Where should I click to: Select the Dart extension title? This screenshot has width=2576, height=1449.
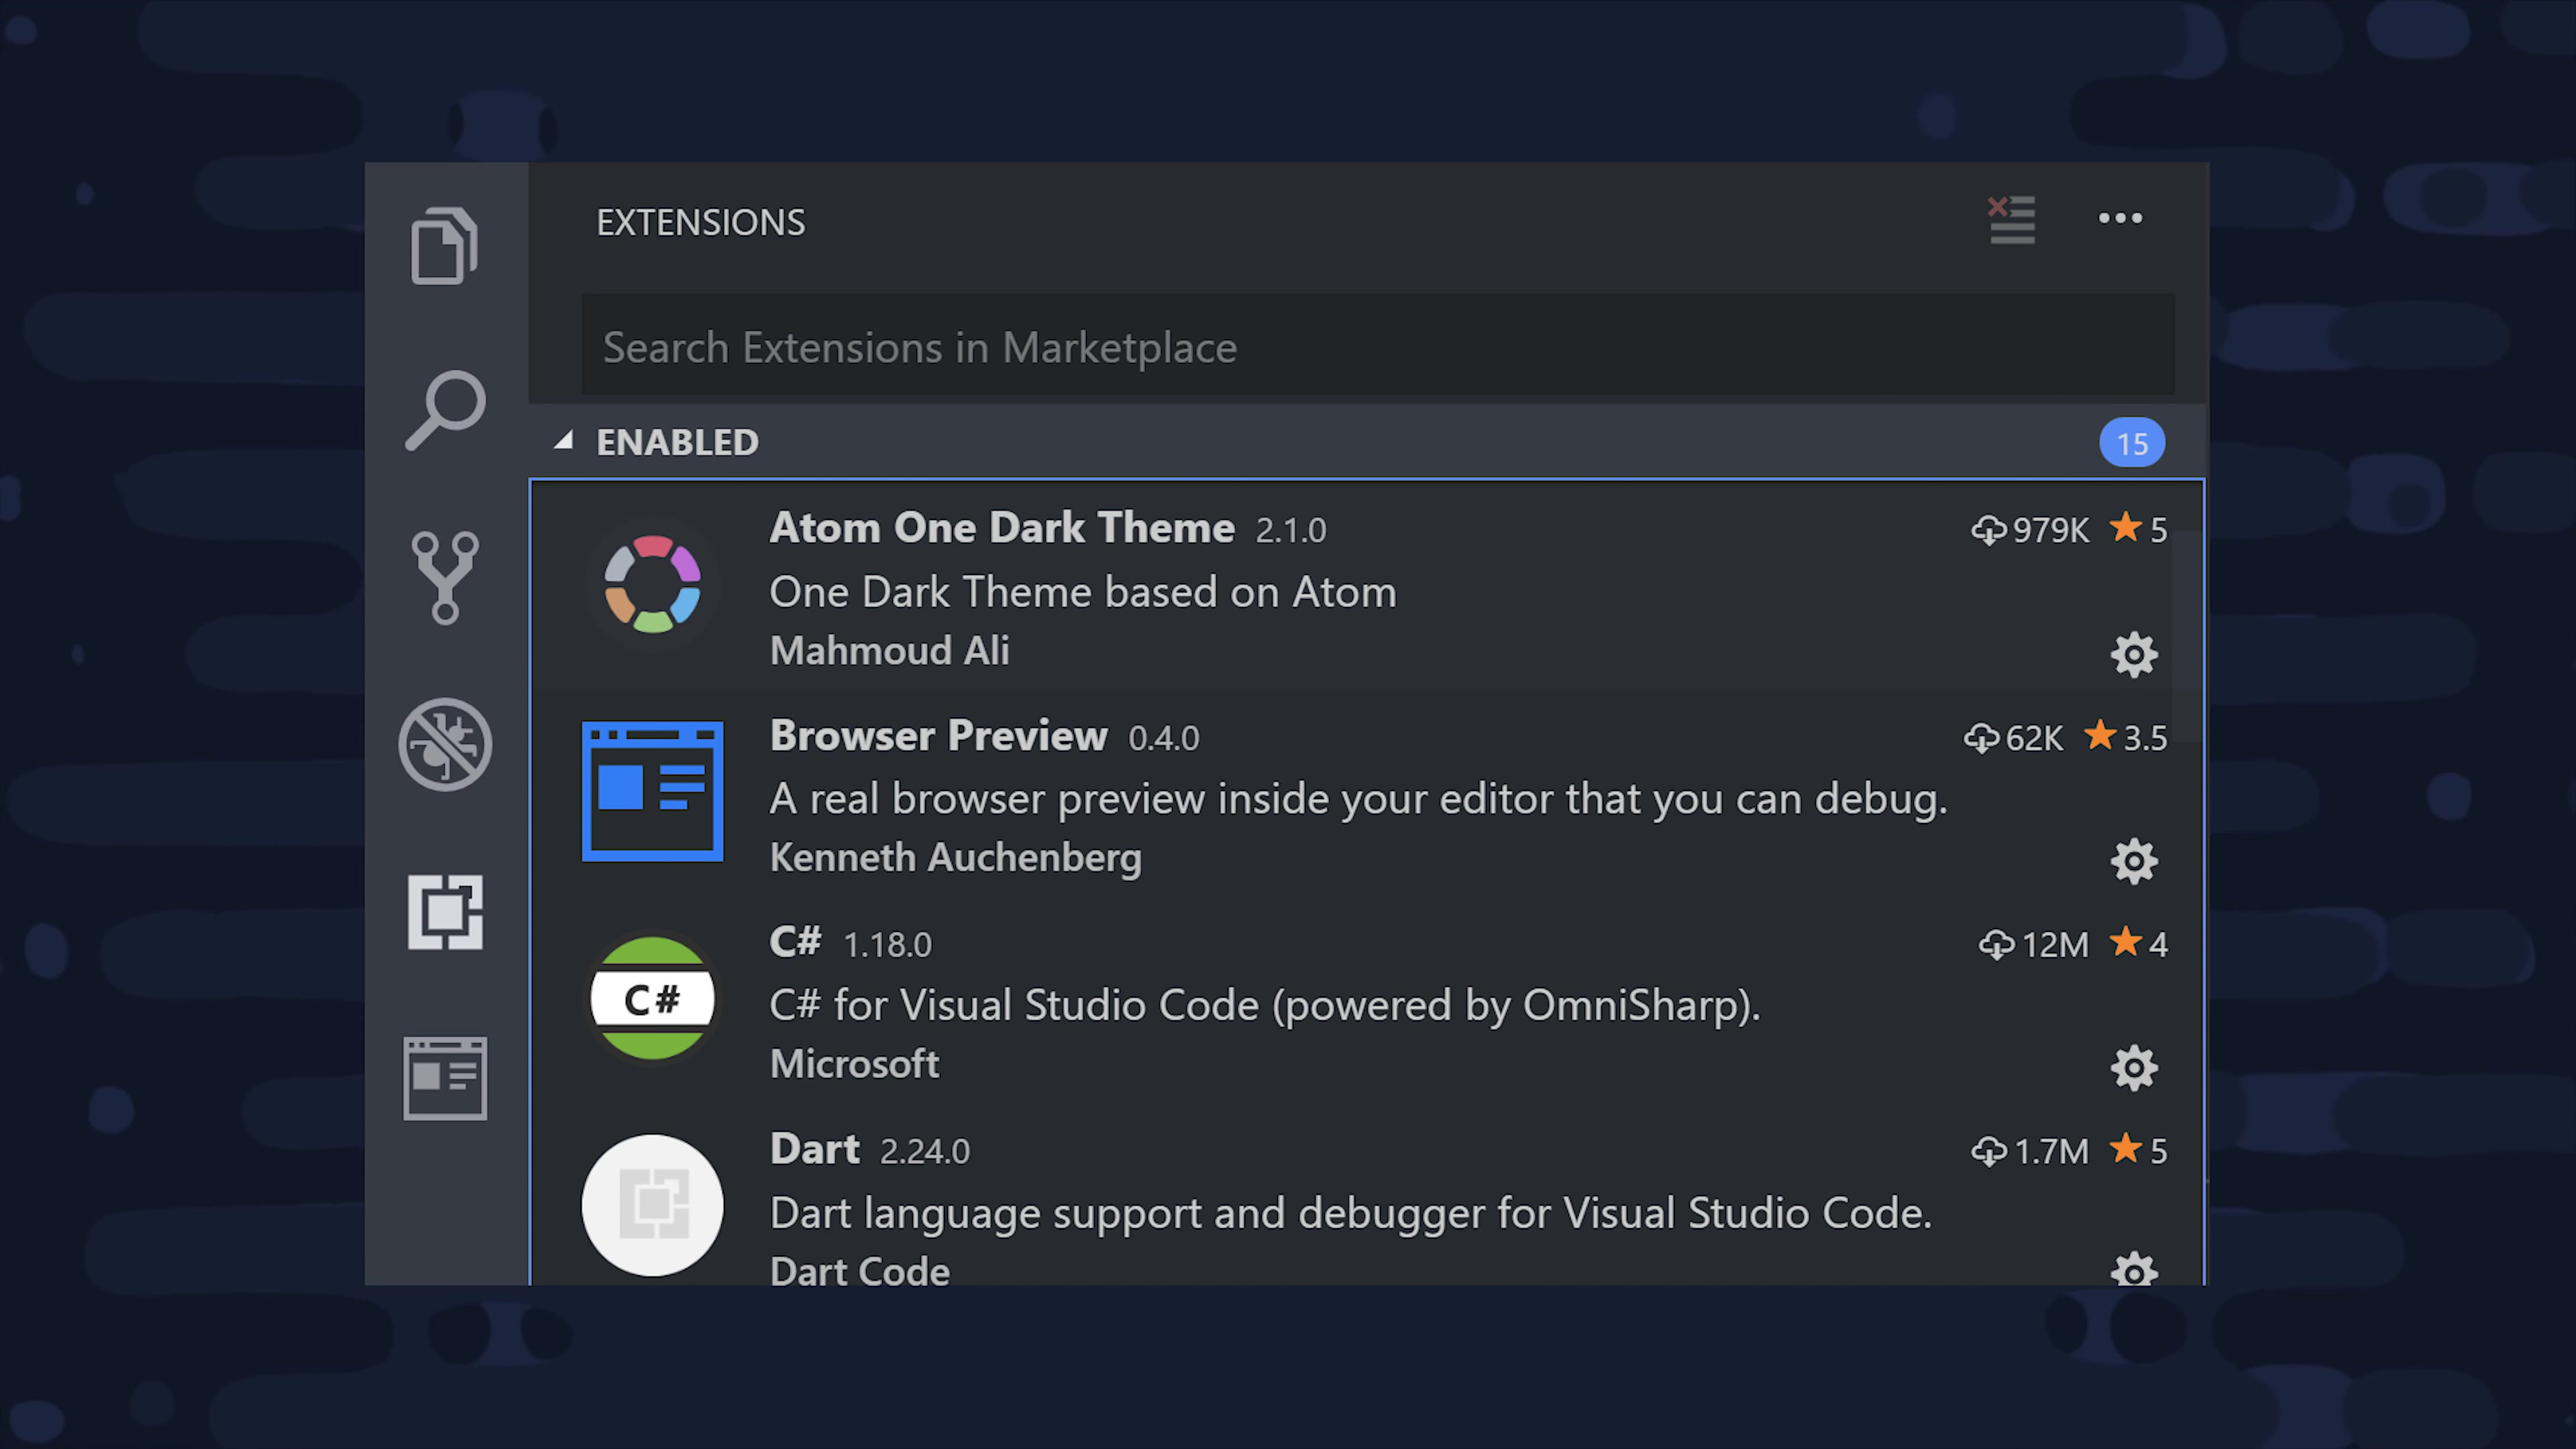814,1149
